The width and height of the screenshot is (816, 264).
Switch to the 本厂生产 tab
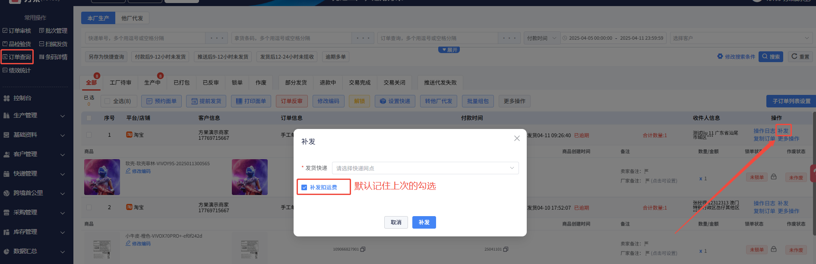98,18
